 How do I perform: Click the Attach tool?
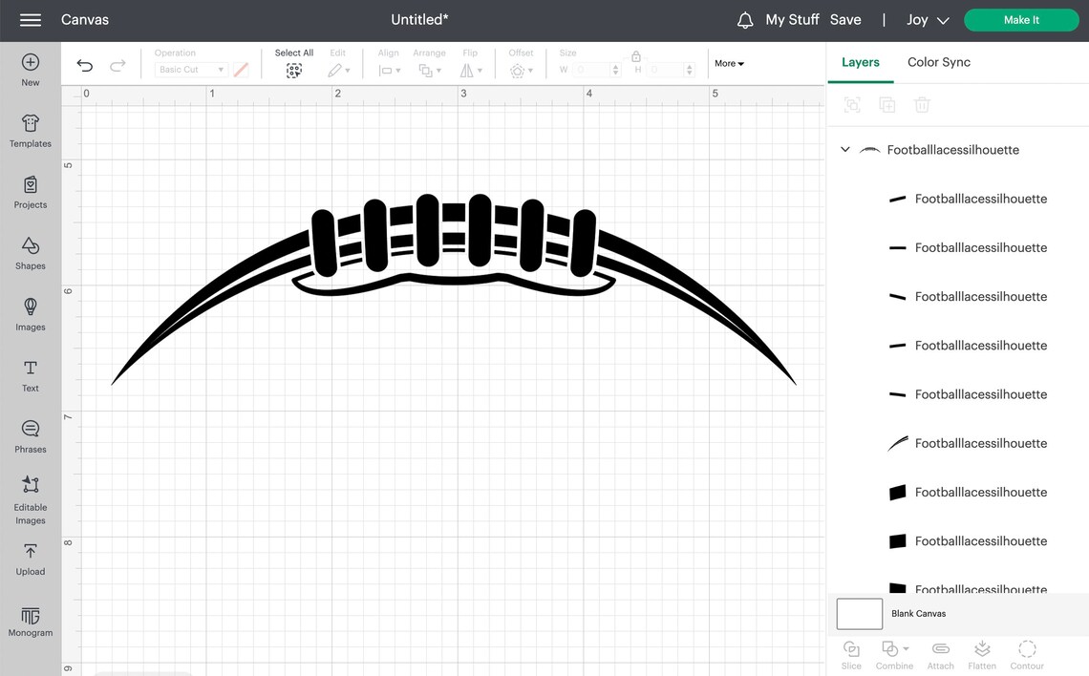[940, 654]
